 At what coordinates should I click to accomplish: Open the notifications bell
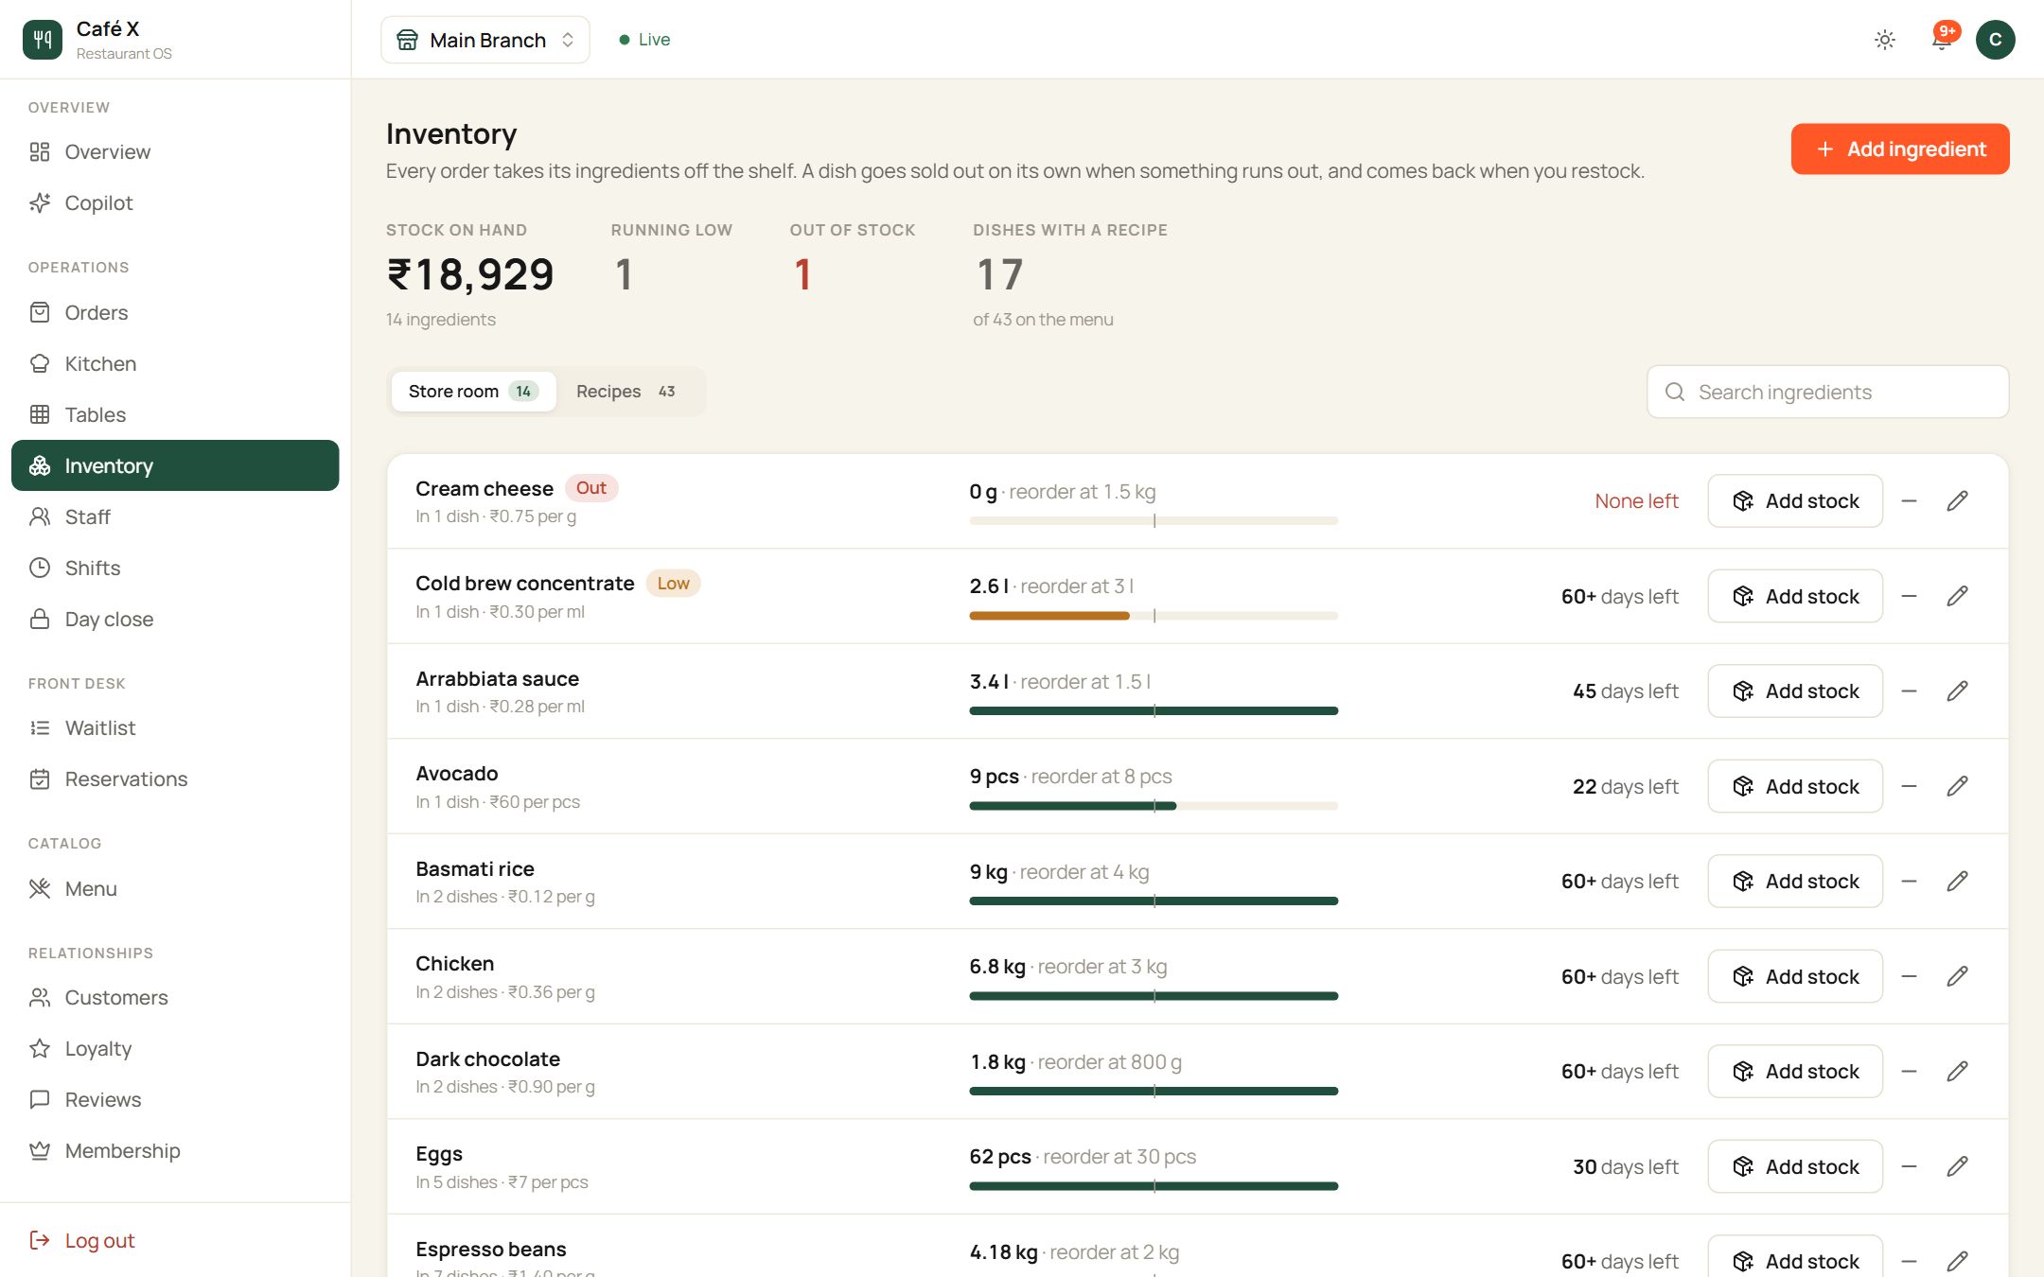click(x=1941, y=40)
